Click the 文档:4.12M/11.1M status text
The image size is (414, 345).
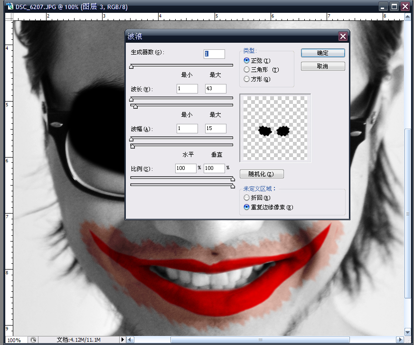pos(79,340)
